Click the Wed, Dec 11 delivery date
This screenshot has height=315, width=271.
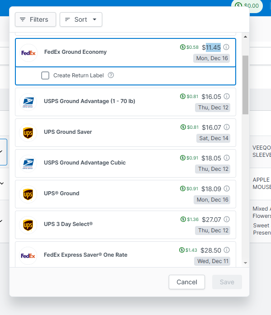click(212, 261)
